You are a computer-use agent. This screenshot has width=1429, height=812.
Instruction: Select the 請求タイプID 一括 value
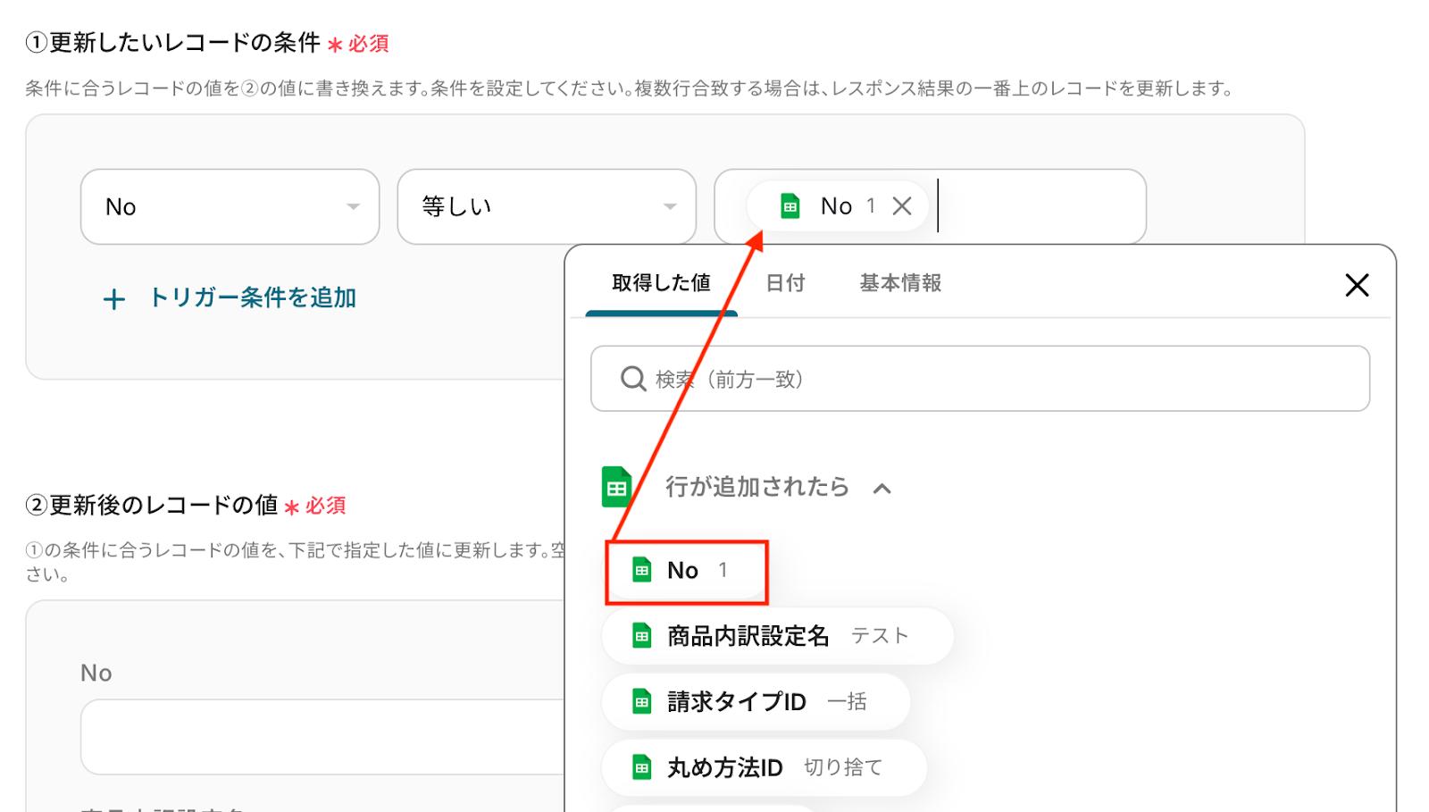(x=756, y=702)
